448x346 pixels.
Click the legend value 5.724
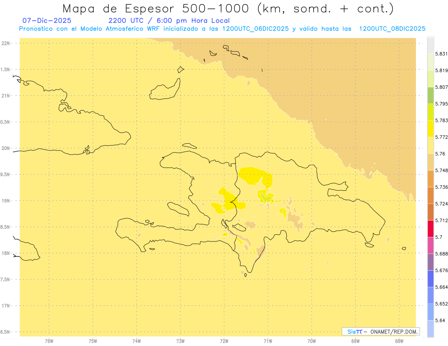pyautogui.click(x=442, y=204)
